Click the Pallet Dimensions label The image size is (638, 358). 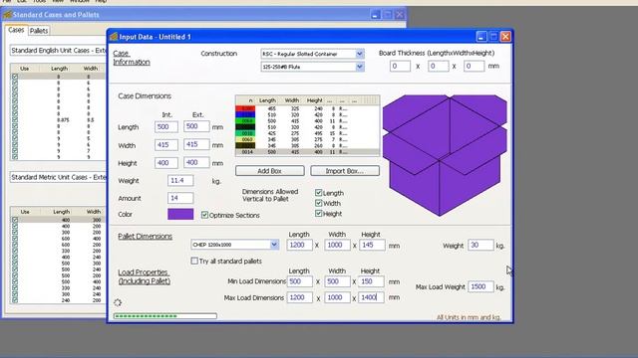coord(145,237)
